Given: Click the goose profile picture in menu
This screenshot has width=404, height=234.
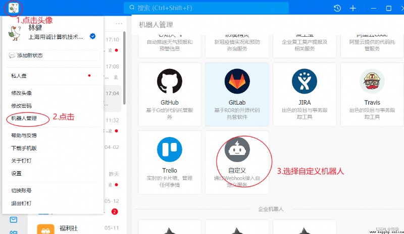Looking at the screenshot, I should [x=15, y=33].
